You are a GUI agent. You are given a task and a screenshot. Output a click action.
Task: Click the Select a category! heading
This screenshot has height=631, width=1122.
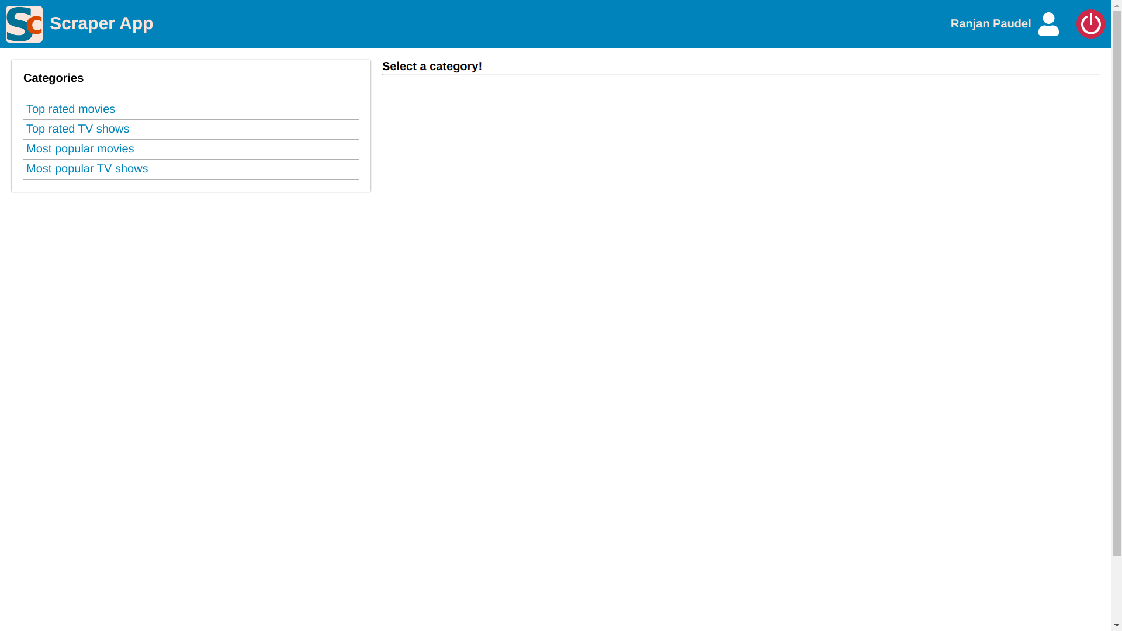[432, 67]
